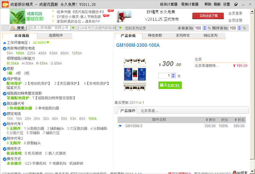The width and height of the screenshot is (255, 174).
Task: Click the series name input field
Action: pyautogui.click(x=98, y=28)
